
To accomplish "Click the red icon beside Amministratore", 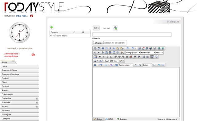I will click(x=33, y=55).
